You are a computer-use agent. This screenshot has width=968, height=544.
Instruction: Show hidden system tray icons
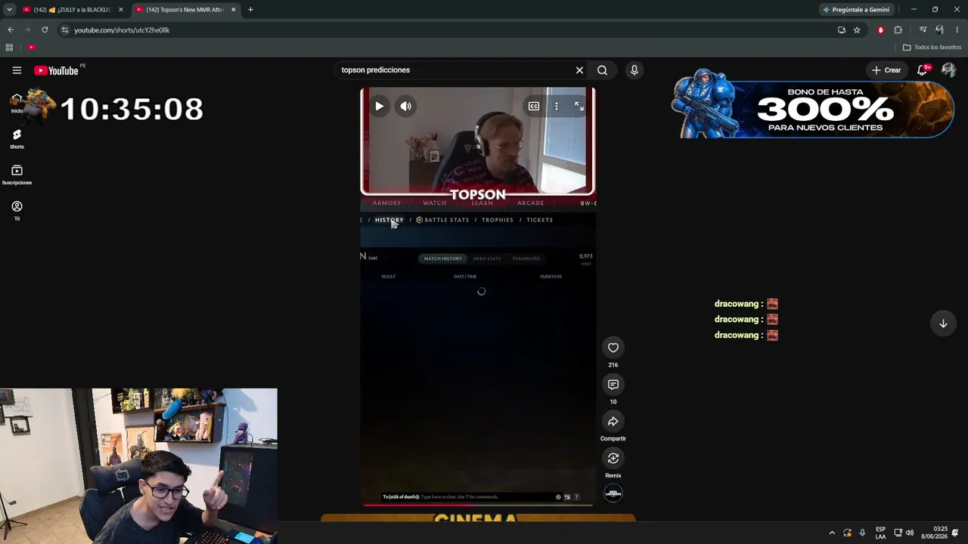click(832, 533)
